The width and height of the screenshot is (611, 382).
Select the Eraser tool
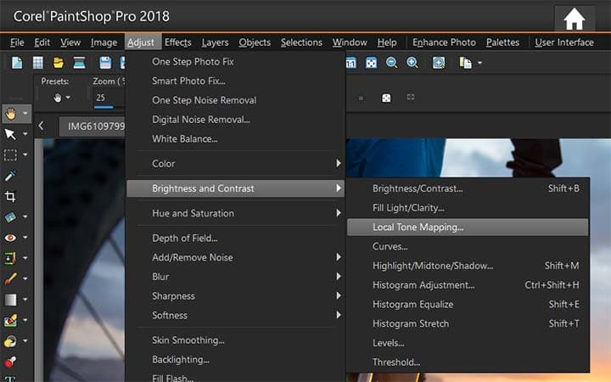(x=10, y=320)
